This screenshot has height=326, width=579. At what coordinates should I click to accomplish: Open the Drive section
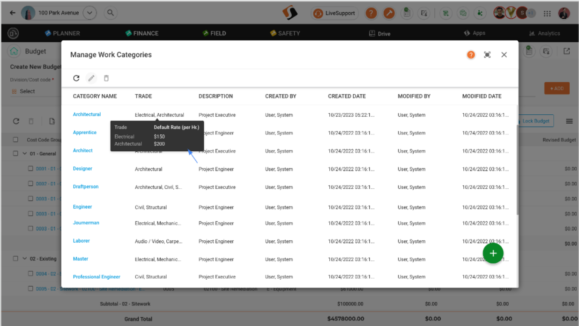pyautogui.click(x=379, y=33)
